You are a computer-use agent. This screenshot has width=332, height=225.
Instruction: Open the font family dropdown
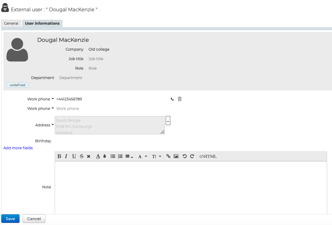(142, 156)
